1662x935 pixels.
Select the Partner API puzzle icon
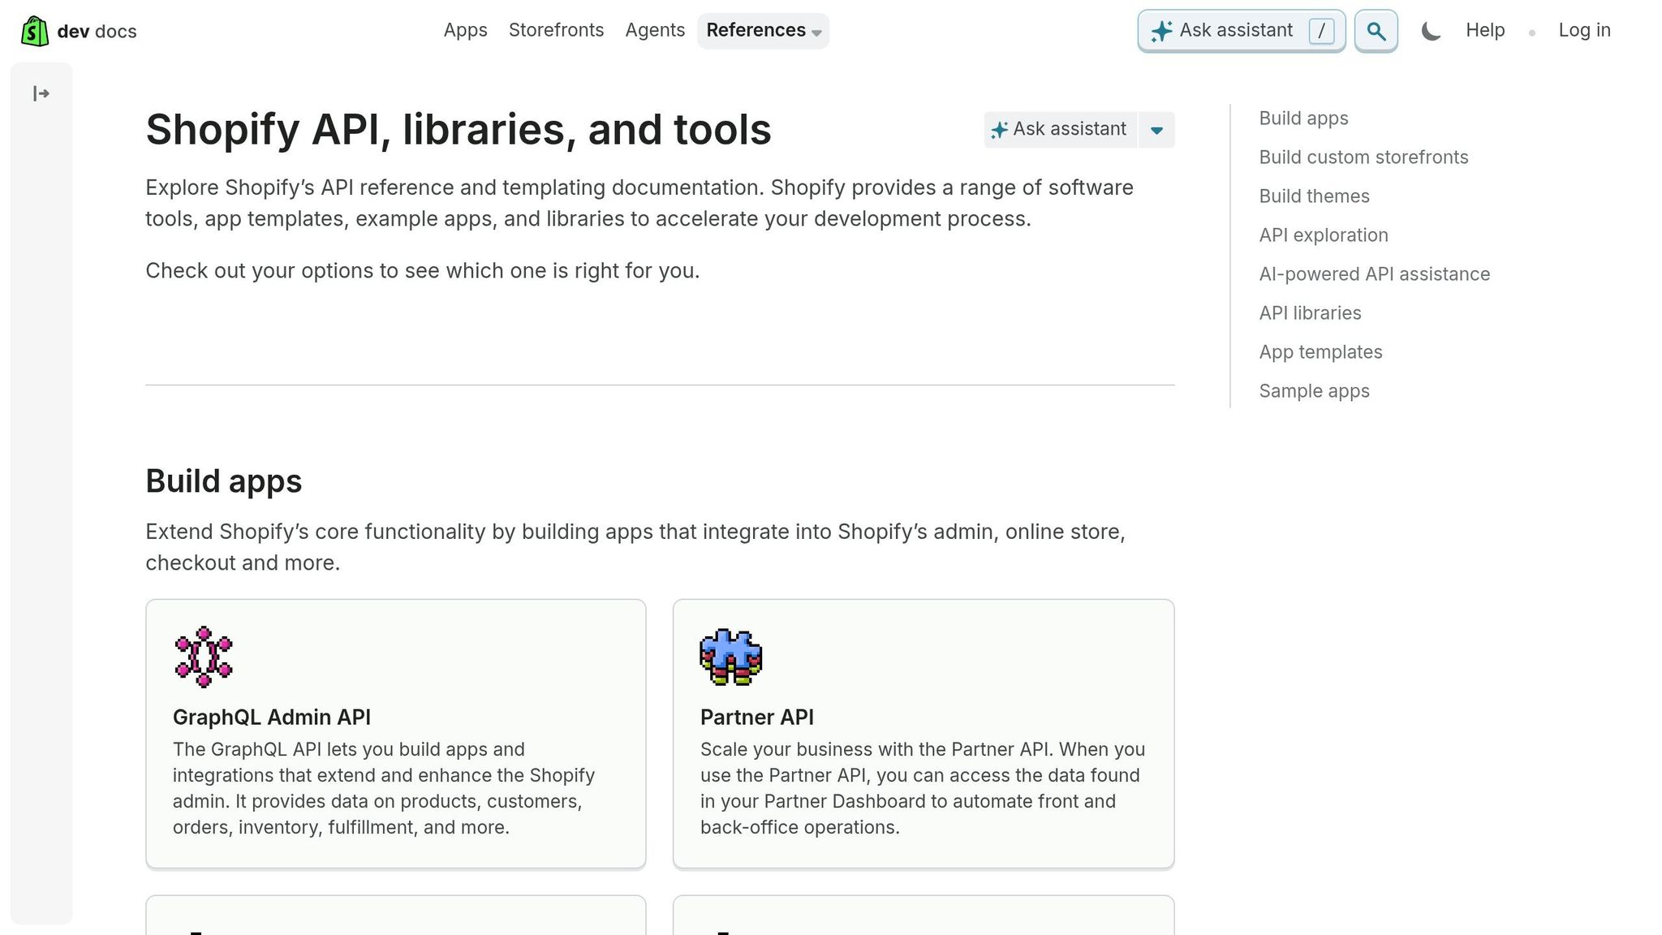[730, 656]
